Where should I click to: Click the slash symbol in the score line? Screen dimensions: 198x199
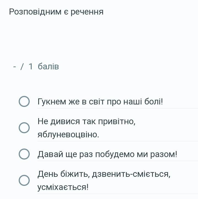tap(23, 66)
